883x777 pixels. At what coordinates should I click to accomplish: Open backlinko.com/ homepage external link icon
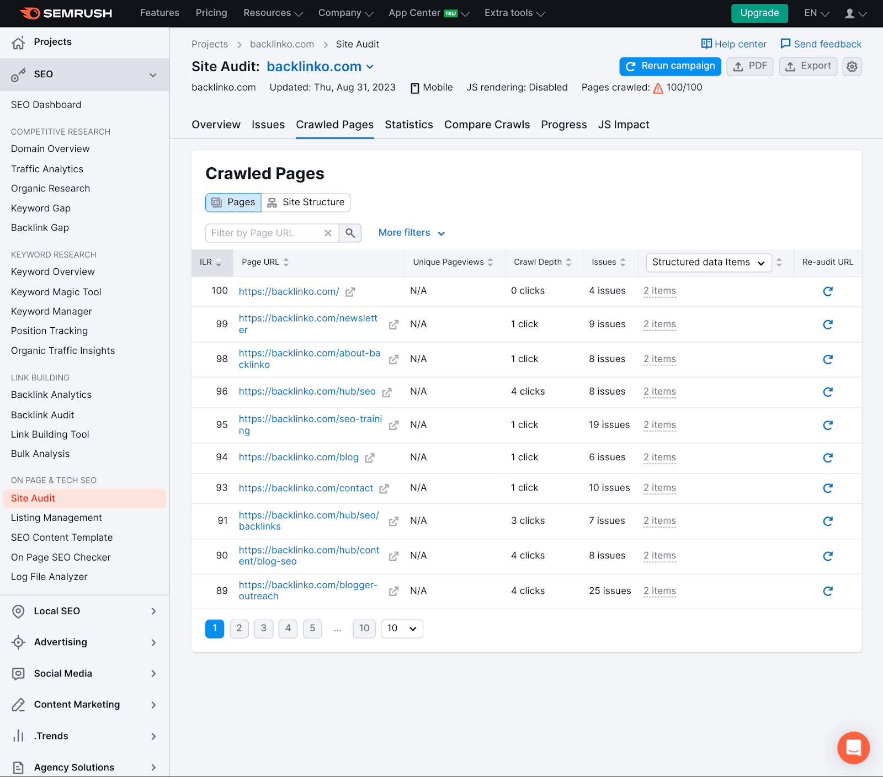pos(350,292)
